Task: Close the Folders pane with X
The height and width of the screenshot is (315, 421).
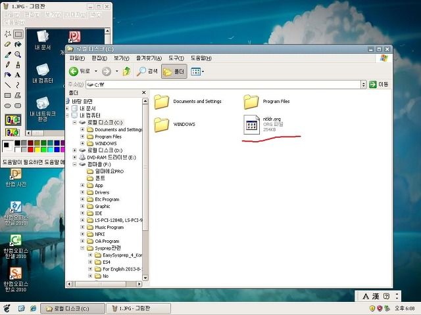Action: point(144,93)
